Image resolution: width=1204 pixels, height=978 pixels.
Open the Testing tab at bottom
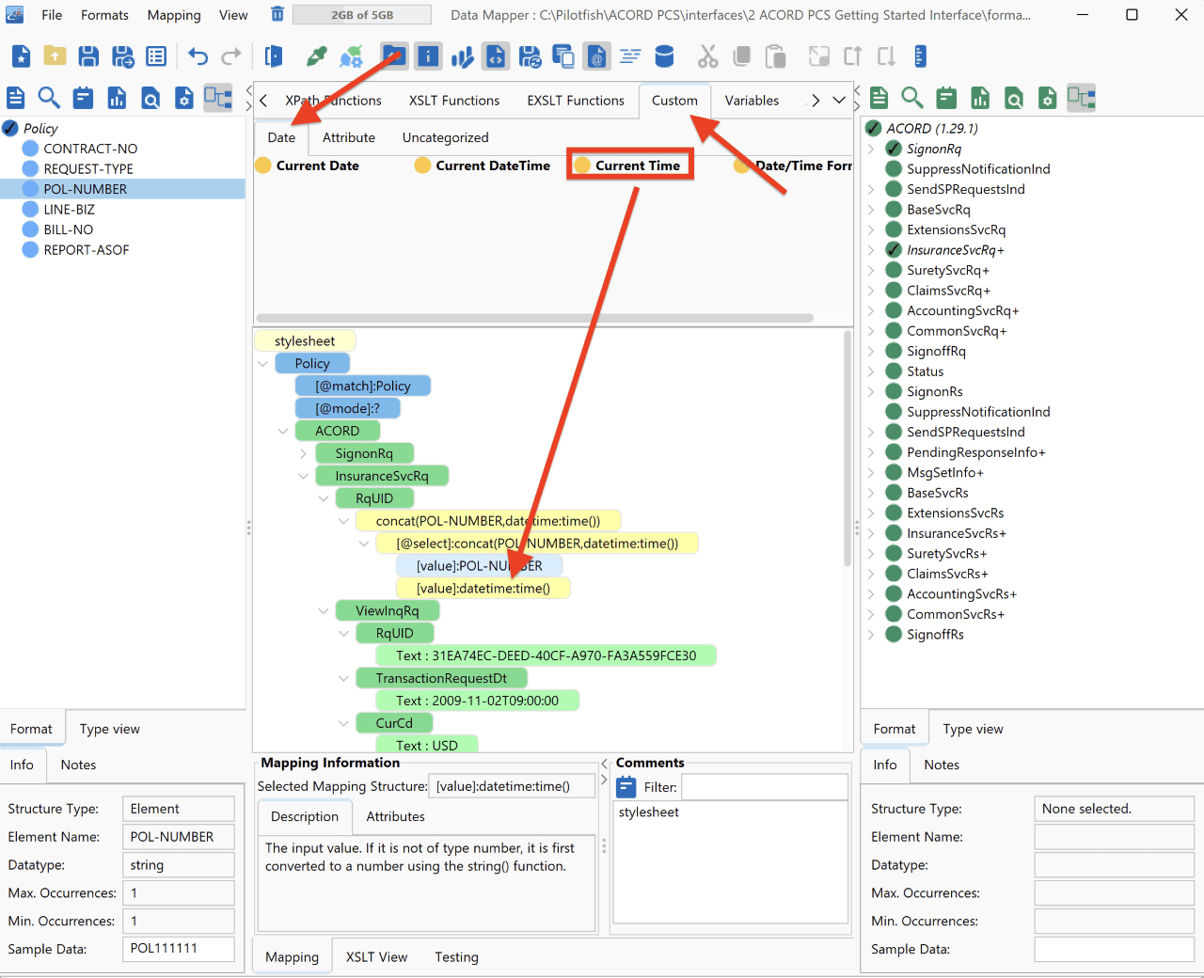click(x=456, y=957)
